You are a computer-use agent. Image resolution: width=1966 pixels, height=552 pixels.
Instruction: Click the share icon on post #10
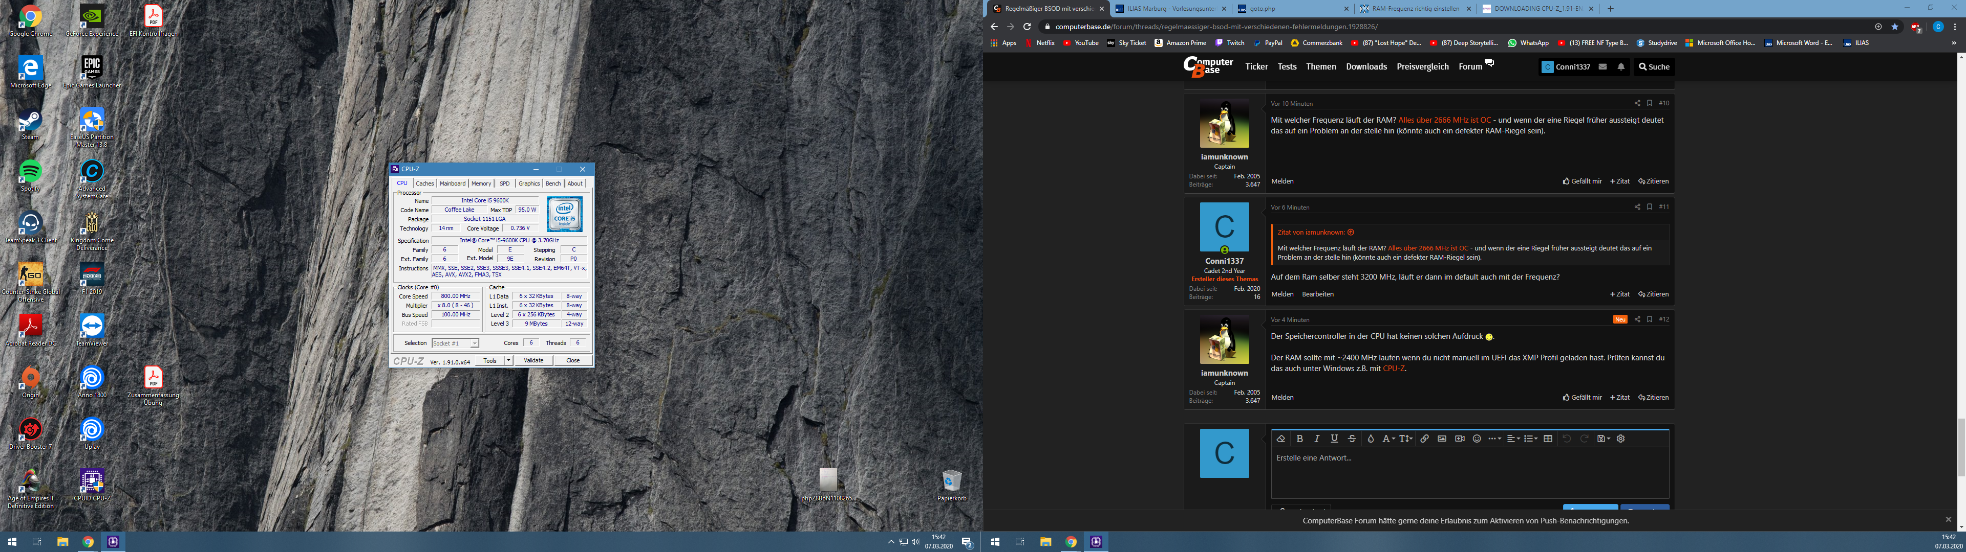(x=1636, y=103)
